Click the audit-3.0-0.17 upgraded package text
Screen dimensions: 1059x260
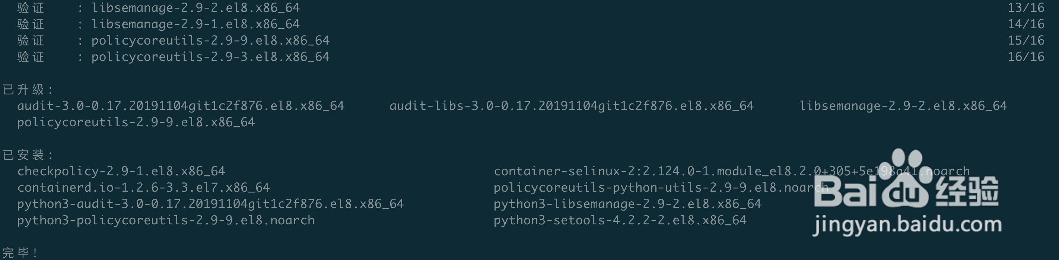pyautogui.click(x=181, y=106)
